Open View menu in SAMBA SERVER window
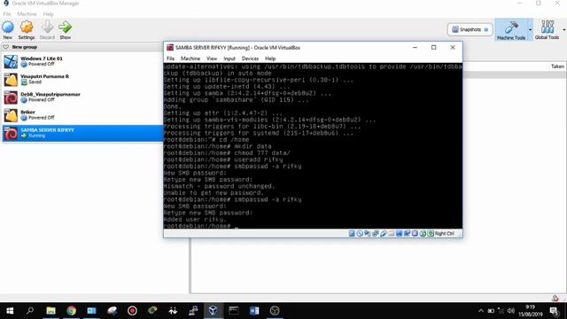This screenshot has width=567, height=319. [x=212, y=58]
